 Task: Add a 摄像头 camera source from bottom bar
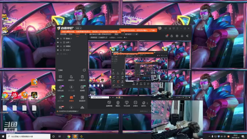pos(118,104)
